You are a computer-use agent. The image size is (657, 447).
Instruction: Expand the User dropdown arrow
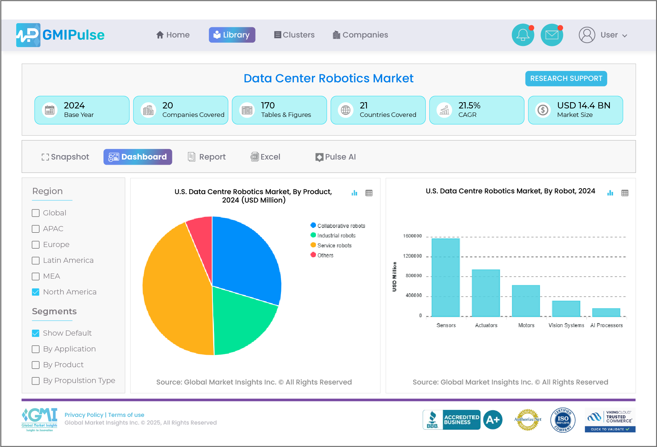click(625, 36)
